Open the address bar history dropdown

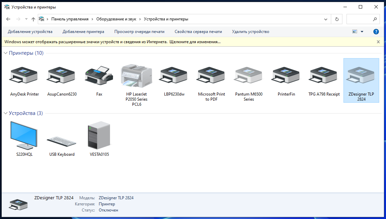326,19
